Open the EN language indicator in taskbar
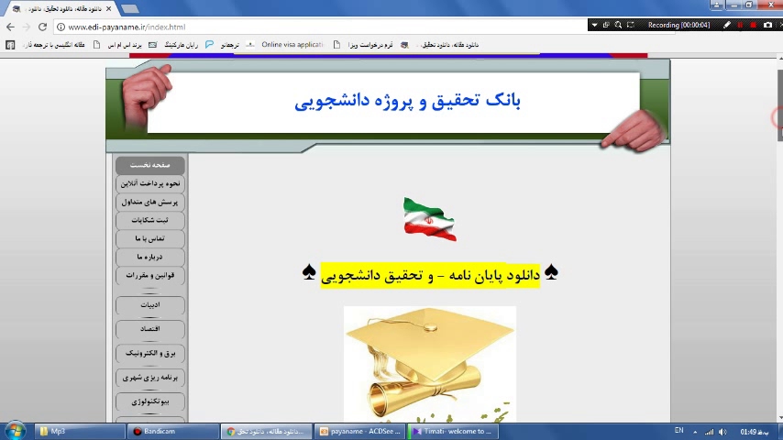 pos(679,431)
